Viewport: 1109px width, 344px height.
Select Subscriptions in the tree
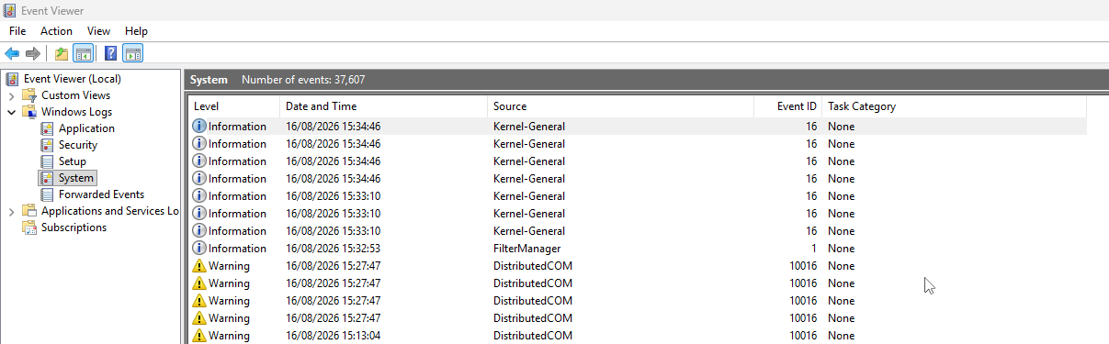[x=74, y=227]
